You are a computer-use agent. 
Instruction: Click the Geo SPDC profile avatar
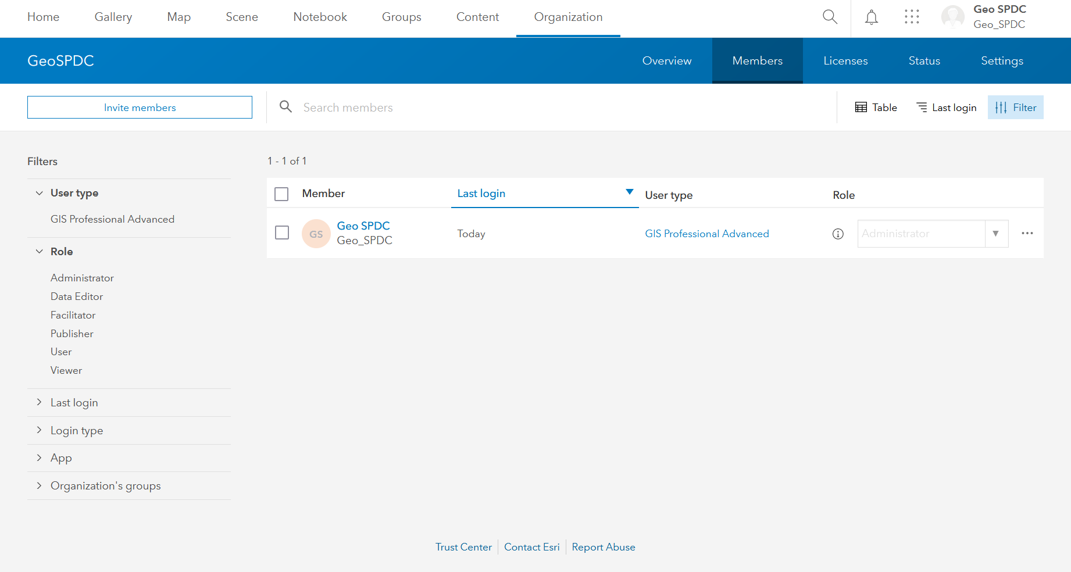pyautogui.click(x=952, y=17)
